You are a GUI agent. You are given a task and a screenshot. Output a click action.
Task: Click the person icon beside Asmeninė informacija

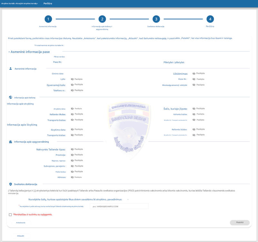(x=11, y=69)
